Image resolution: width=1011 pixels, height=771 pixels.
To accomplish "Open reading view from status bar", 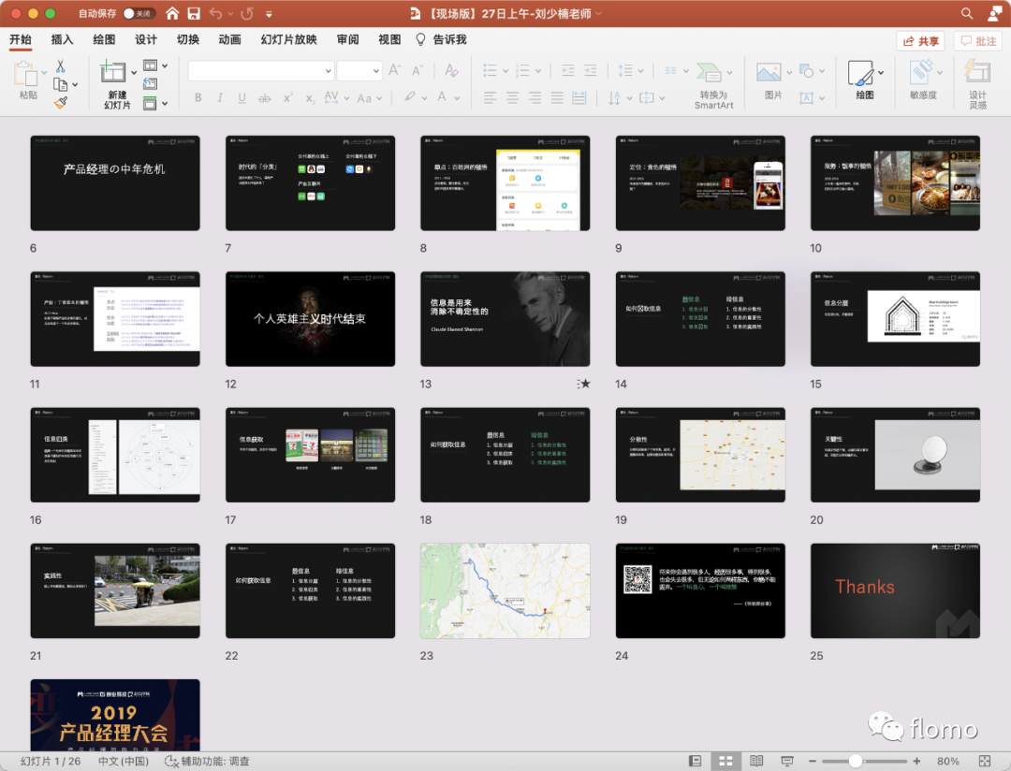I will coord(757,762).
